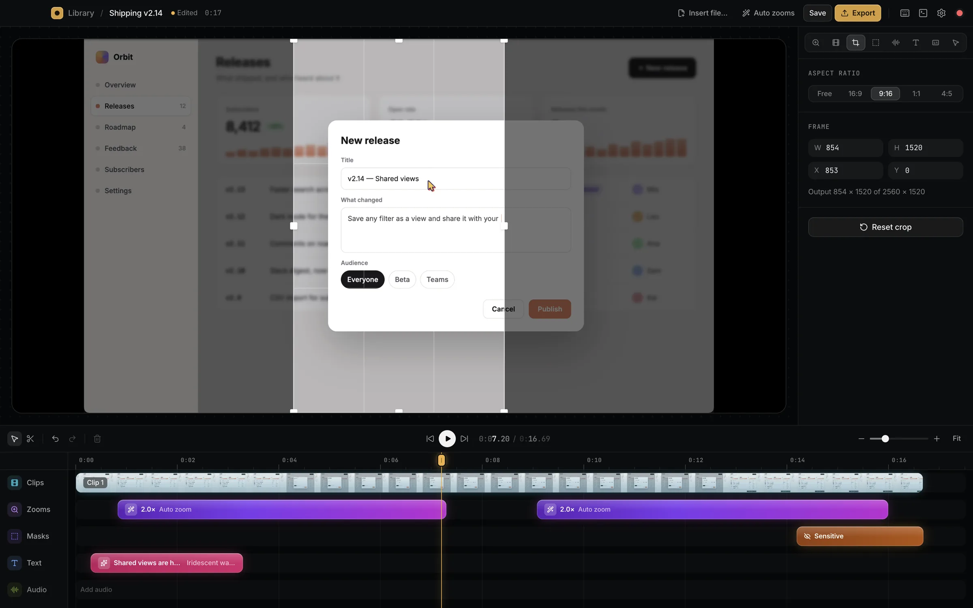This screenshot has width=973, height=608.
Task: Open the captions tool icon
Action: (x=936, y=43)
